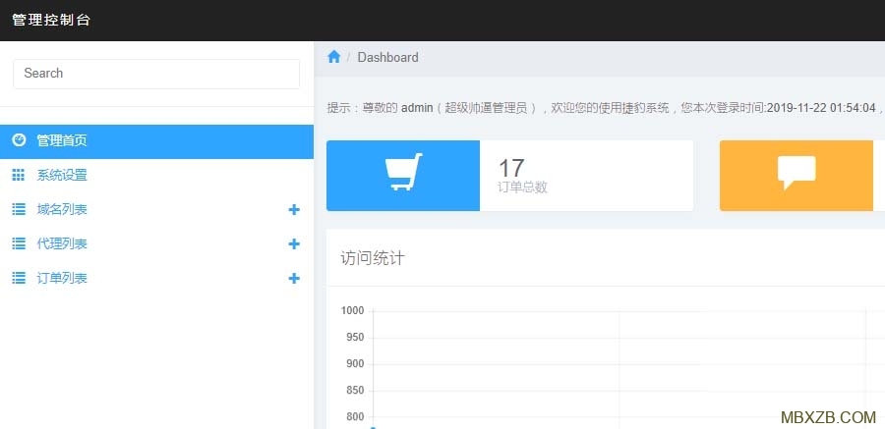Select the 订单列表 menu label
The width and height of the screenshot is (885, 429).
click(x=62, y=279)
